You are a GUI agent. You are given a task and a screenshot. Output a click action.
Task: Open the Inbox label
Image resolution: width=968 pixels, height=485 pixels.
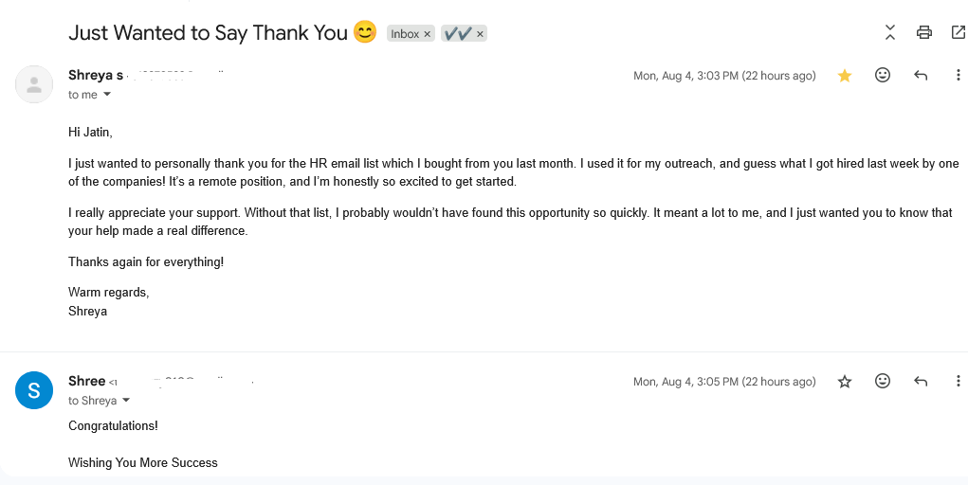[405, 34]
